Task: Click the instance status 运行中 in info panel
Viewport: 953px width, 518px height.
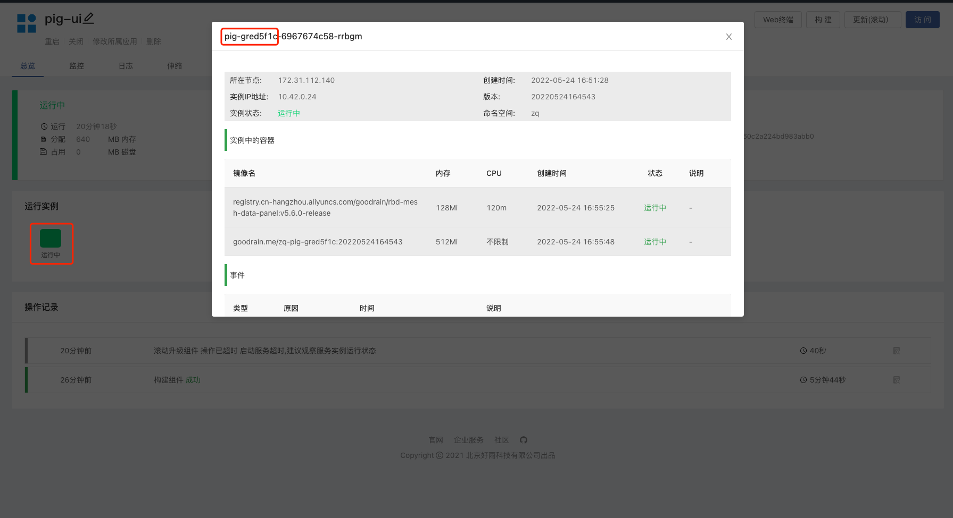Action: (289, 113)
